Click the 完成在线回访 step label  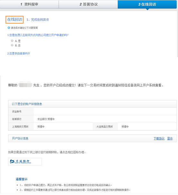tap(38, 20)
